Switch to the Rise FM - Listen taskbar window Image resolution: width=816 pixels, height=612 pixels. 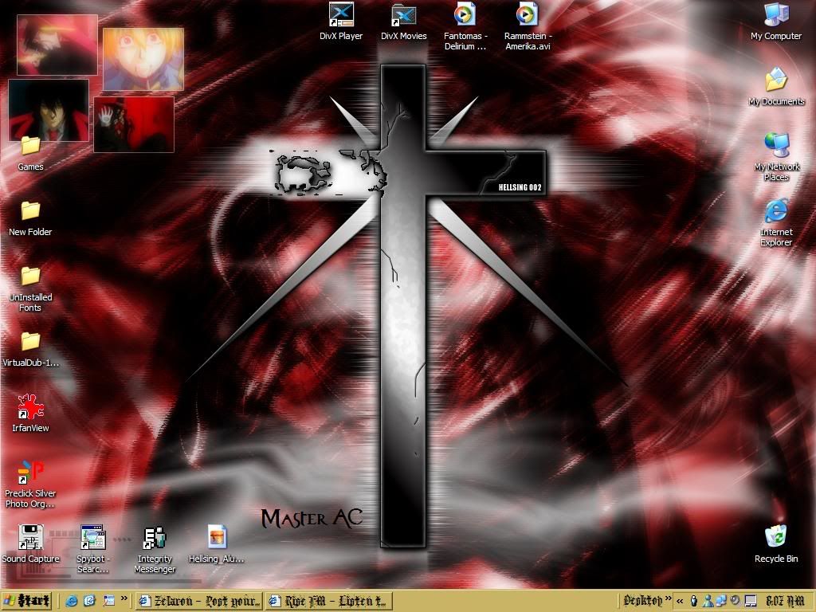point(328,601)
